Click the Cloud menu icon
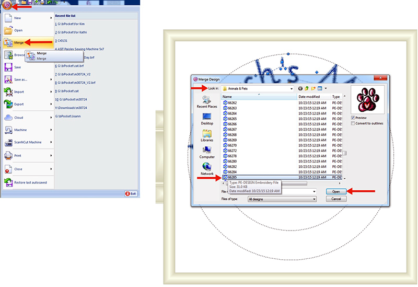 click(9, 118)
